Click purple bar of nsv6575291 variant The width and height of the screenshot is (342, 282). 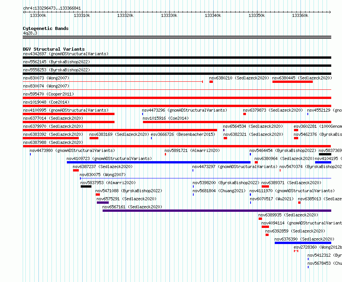[103, 203]
